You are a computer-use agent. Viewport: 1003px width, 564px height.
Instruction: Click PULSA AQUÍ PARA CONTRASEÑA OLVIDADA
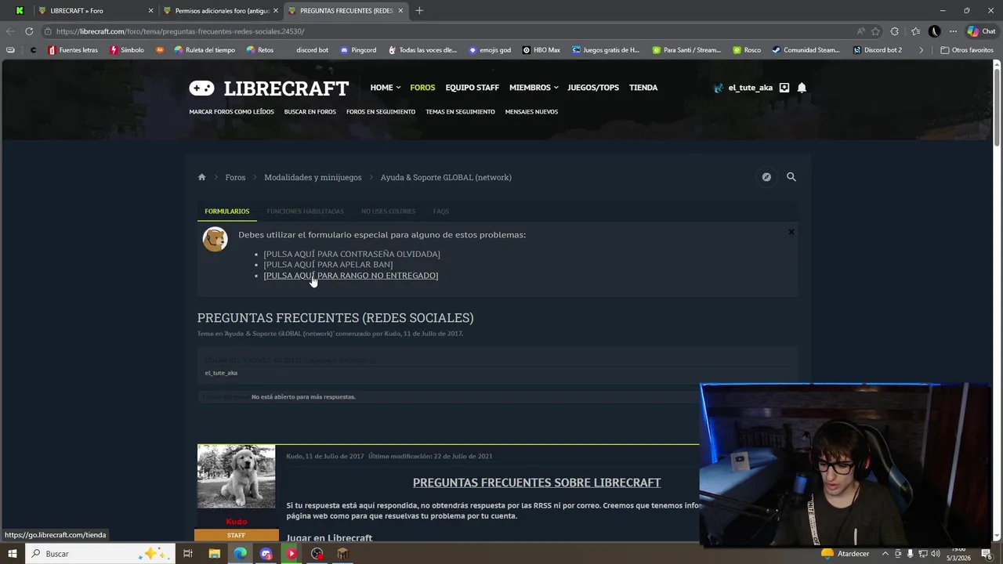pos(352,254)
